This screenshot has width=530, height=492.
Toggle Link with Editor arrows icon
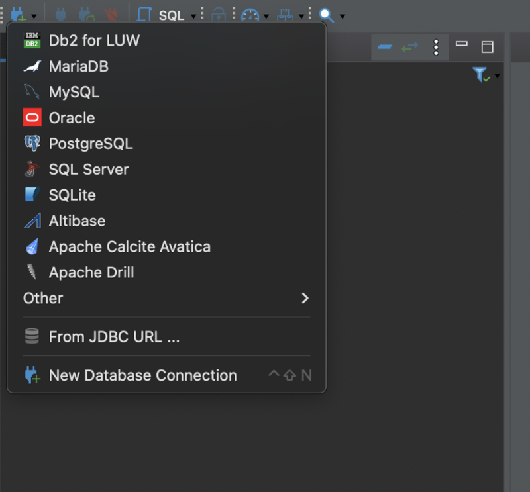click(409, 46)
